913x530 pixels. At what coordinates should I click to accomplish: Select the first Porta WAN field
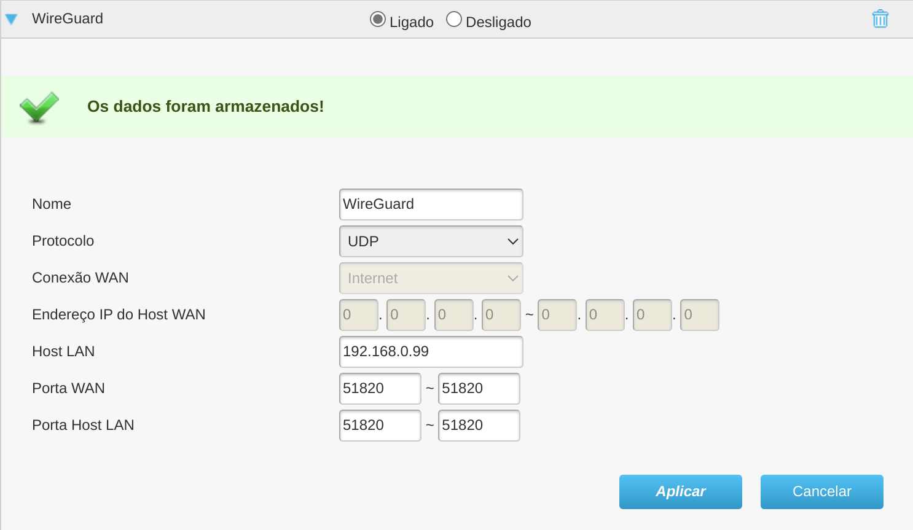(x=380, y=388)
